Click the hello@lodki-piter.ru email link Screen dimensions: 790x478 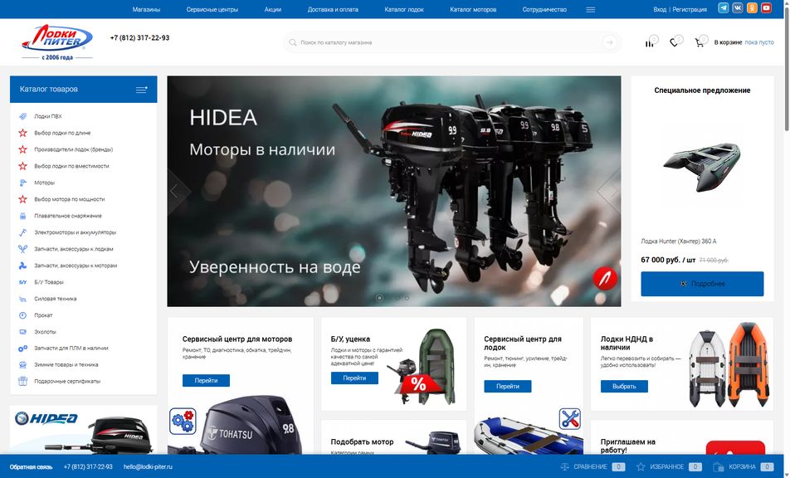pos(148,467)
